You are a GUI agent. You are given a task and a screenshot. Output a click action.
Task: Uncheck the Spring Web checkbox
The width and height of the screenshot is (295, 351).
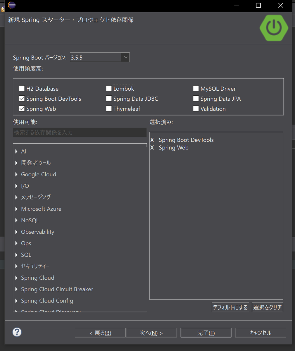tap(22, 109)
